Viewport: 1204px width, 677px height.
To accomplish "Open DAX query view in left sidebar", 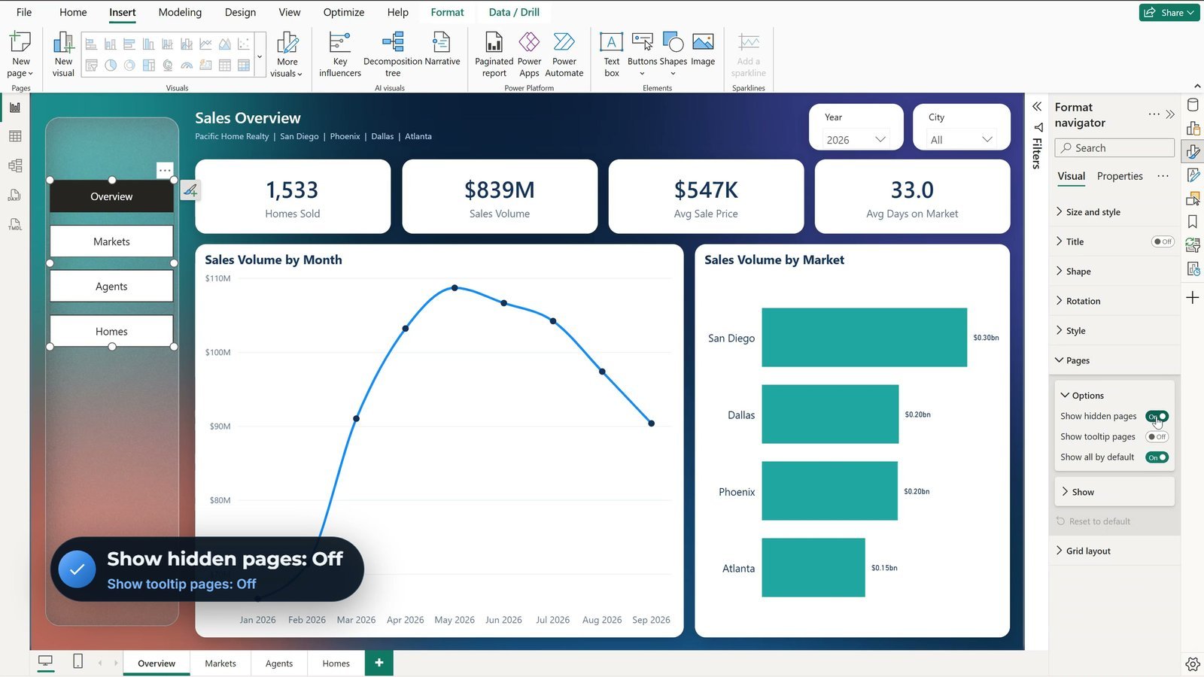I will pos(15,195).
